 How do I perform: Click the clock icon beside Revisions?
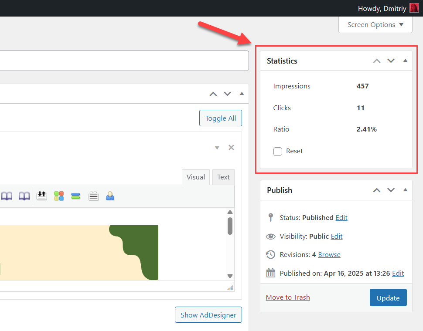[x=270, y=254]
